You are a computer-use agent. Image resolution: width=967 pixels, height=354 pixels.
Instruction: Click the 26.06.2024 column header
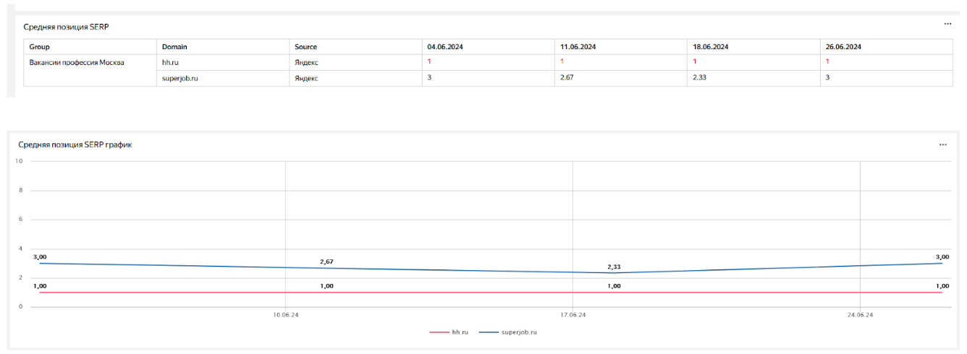pyautogui.click(x=843, y=47)
